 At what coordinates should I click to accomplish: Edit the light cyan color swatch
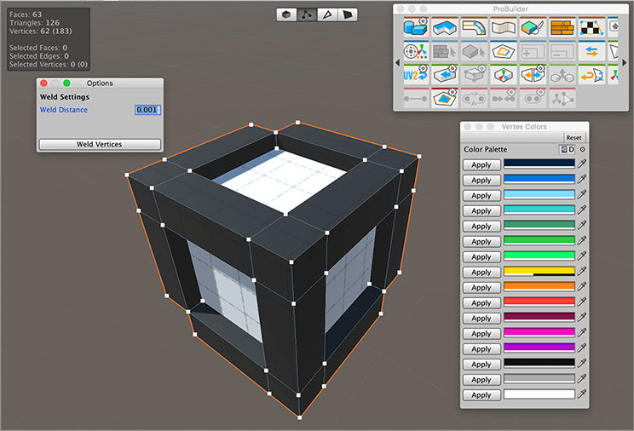point(539,194)
